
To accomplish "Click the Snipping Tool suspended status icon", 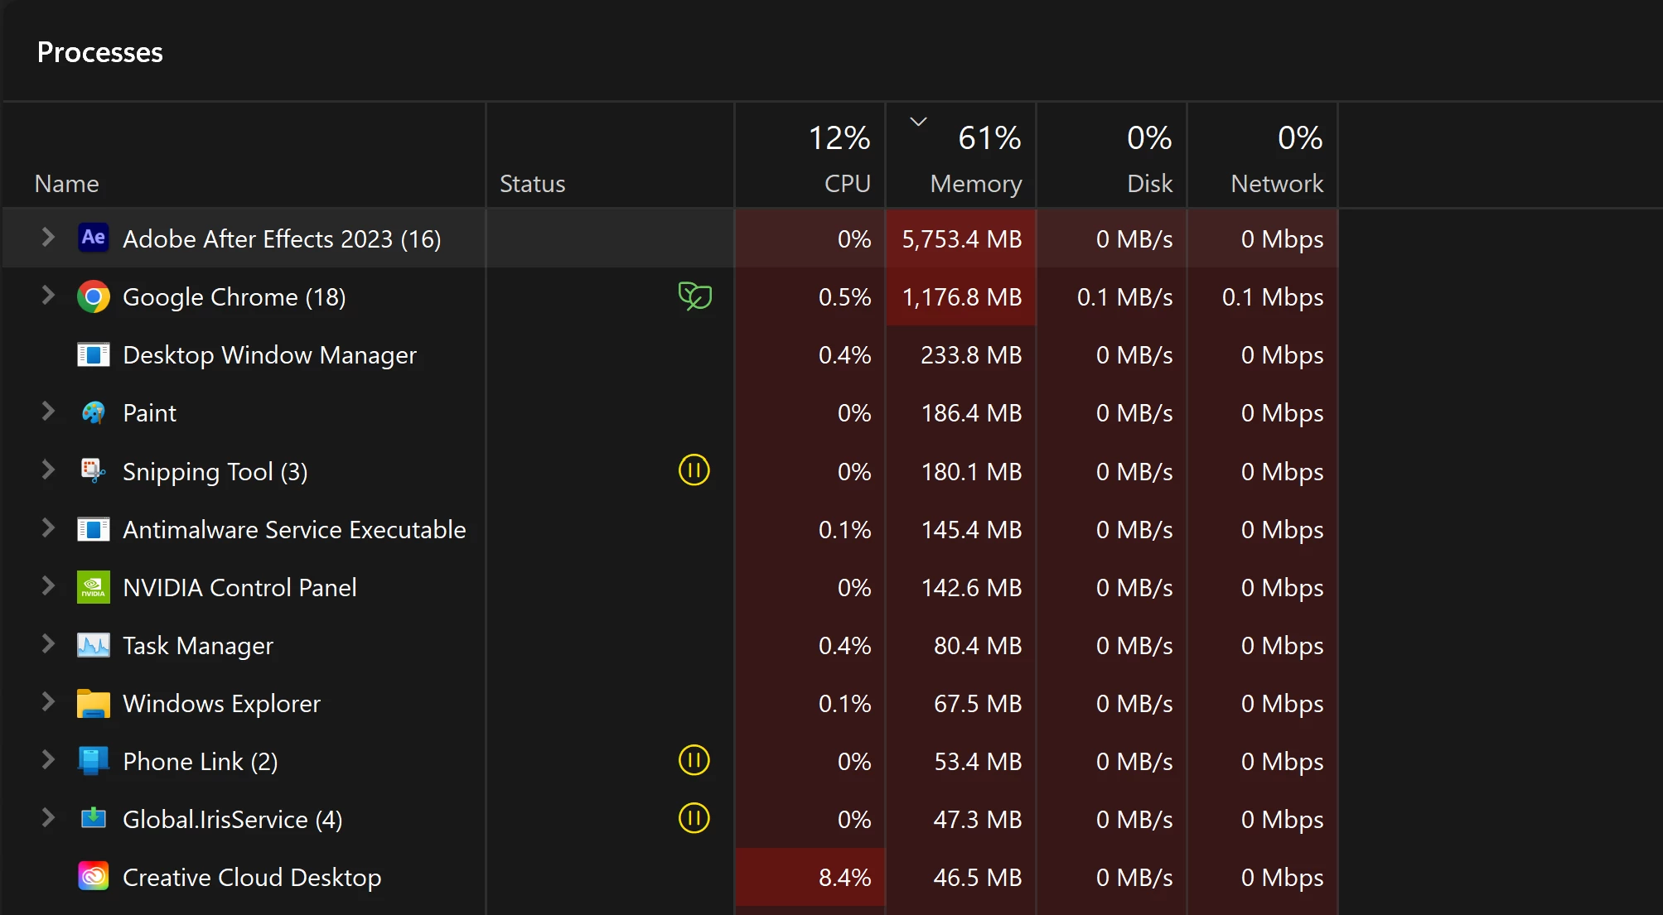I will coord(694,470).
